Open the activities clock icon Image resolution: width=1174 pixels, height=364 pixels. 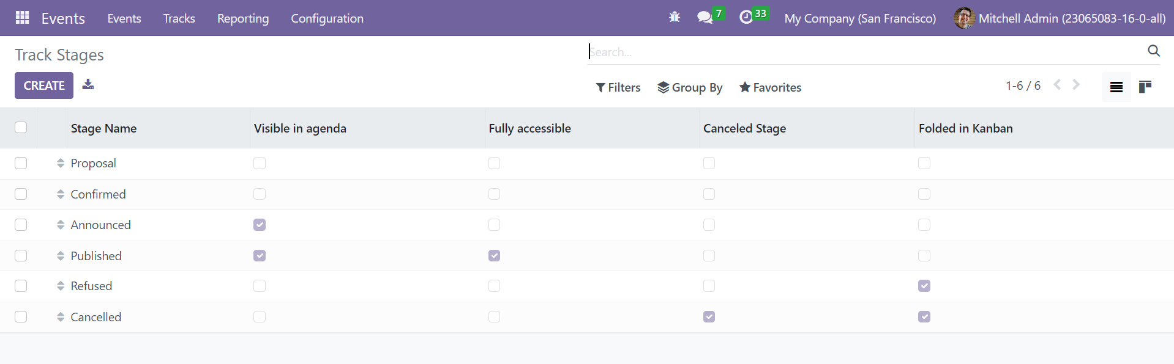[x=746, y=17]
